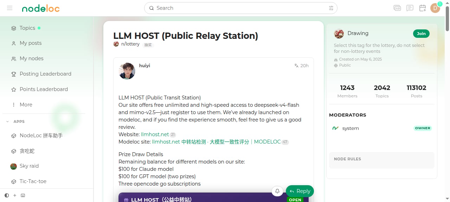Click the Drawing node avatar
The width and height of the screenshot is (450, 202).
click(x=339, y=34)
